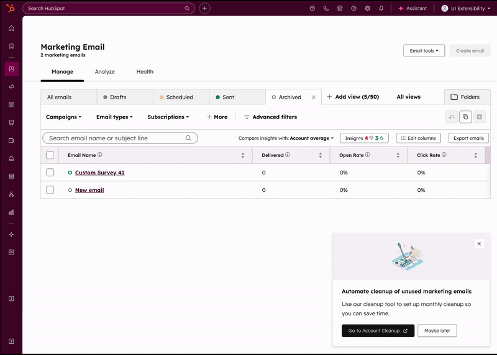Tick the New email row checkbox
The width and height of the screenshot is (497, 355).
coord(50,190)
